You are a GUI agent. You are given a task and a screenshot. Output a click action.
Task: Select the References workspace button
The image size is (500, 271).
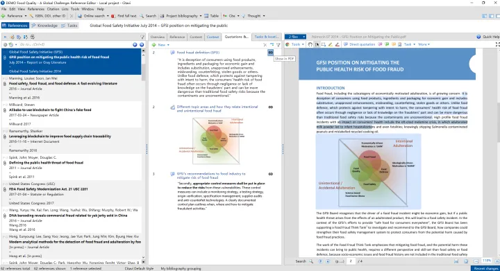tap(15, 26)
